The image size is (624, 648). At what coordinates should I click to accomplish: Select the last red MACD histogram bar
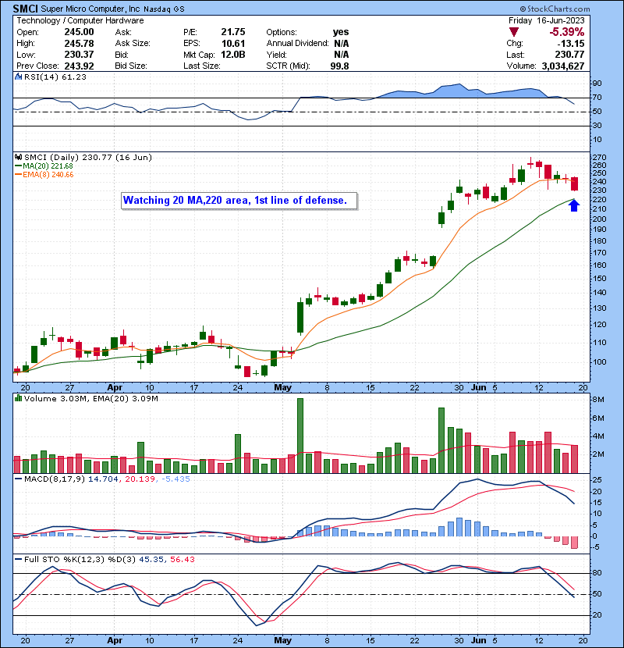tap(576, 542)
